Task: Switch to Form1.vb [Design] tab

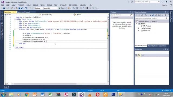Action: [x=24, y=12]
